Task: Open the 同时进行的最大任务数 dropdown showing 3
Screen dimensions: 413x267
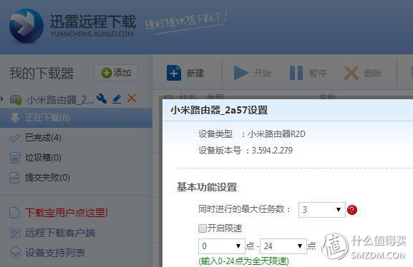Action: coord(321,210)
